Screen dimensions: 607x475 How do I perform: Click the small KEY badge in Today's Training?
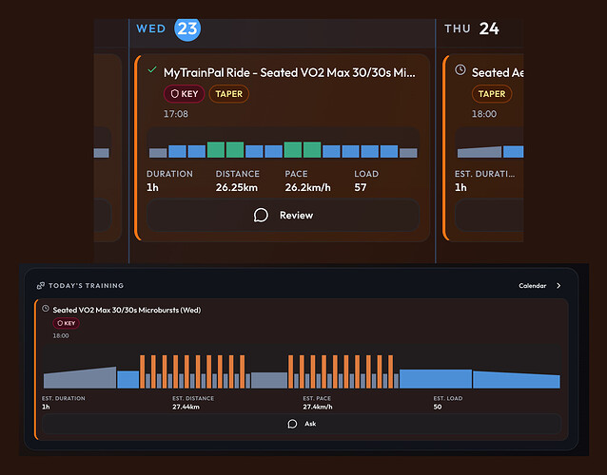coord(67,323)
